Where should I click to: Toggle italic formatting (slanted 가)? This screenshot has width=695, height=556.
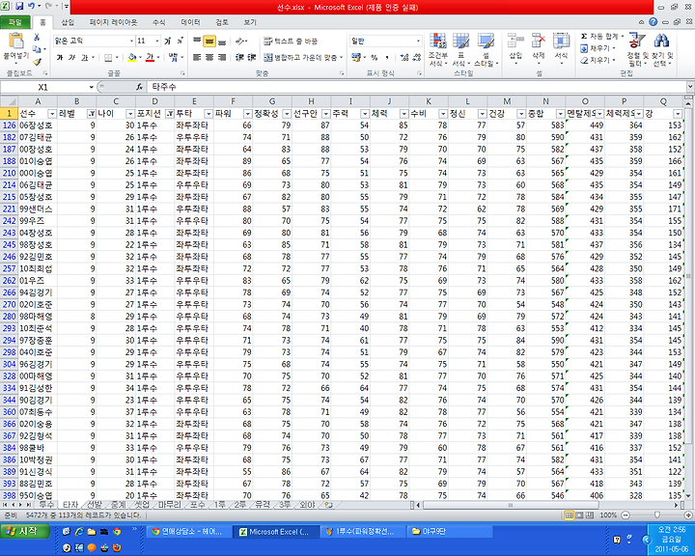click(71, 57)
